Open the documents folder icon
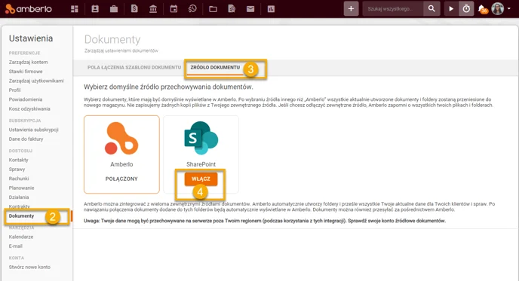Viewport: 519px width, 281px height. (x=213, y=9)
